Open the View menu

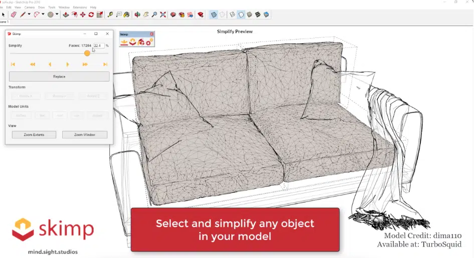click(x=18, y=7)
